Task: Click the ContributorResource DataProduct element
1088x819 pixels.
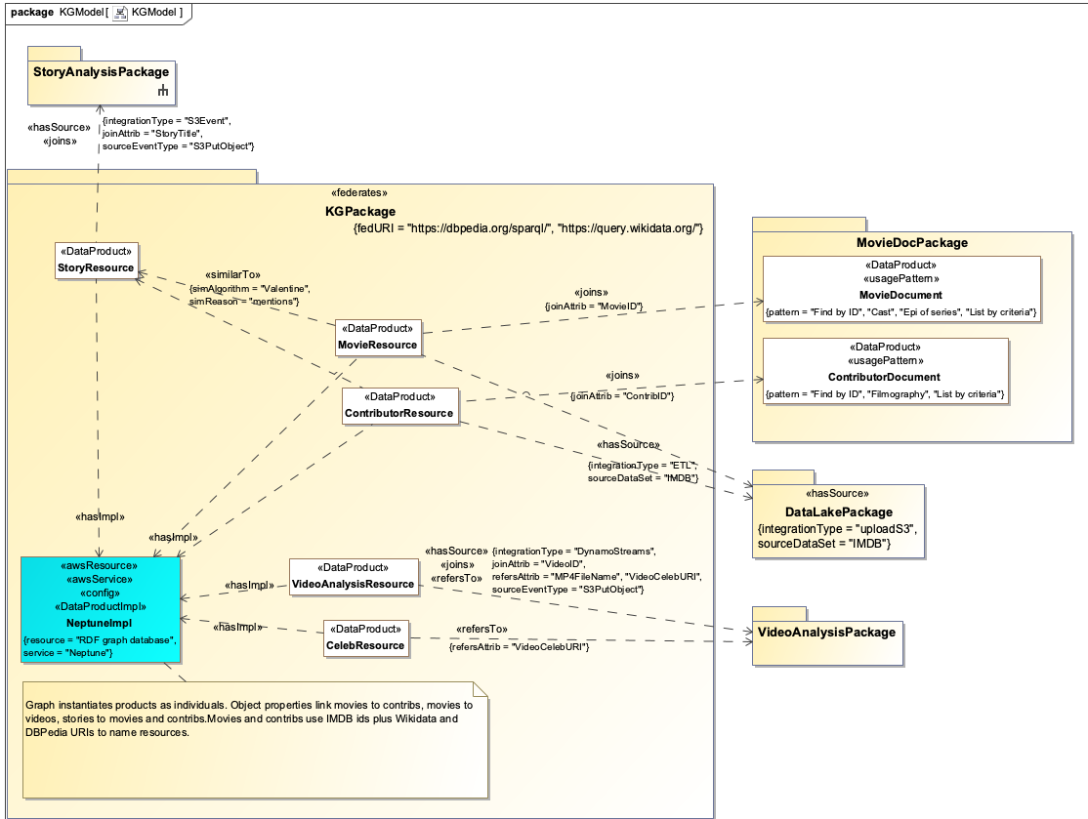Action: (400, 403)
